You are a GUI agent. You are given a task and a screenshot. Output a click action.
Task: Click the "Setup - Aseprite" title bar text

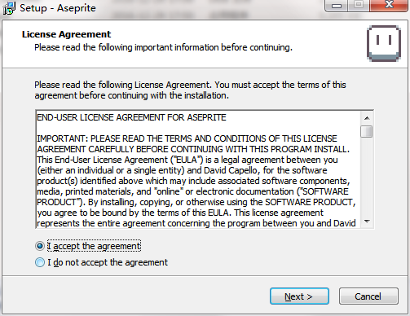[x=58, y=8]
